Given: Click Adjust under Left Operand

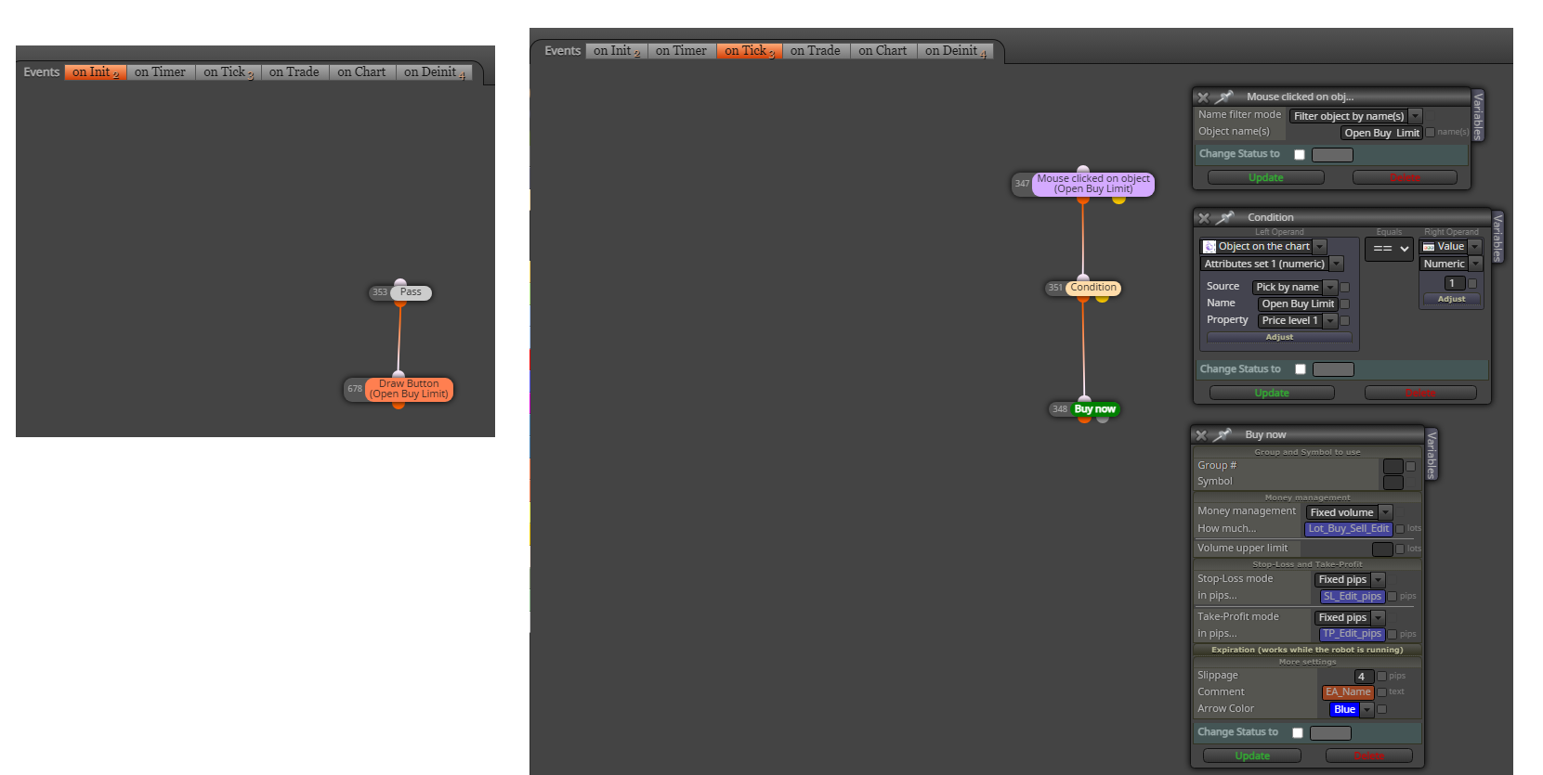Looking at the screenshot, I should coord(1279,338).
